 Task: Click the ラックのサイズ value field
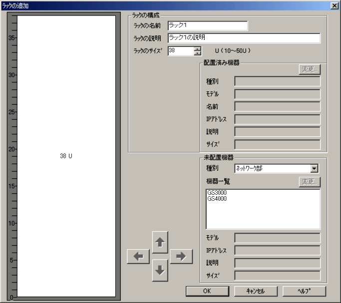(181, 51)
